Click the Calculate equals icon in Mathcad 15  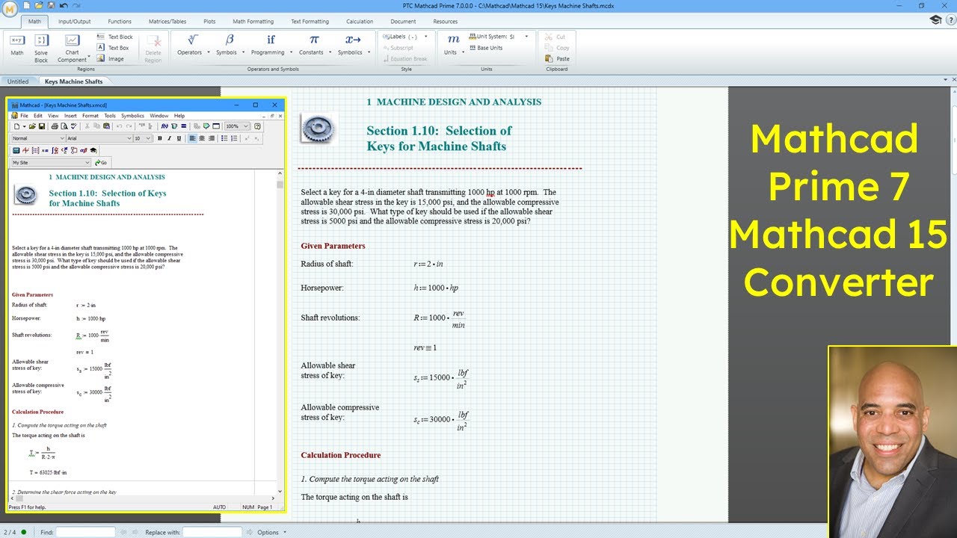pyautogui.click(x=184, y=126)
